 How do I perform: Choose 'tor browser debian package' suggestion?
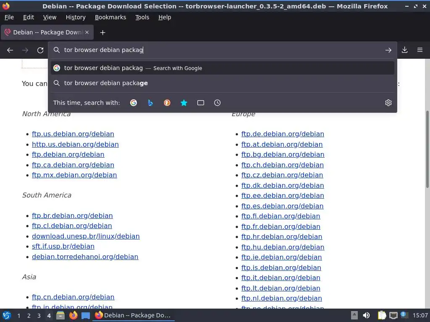click(x=223, y=83)
